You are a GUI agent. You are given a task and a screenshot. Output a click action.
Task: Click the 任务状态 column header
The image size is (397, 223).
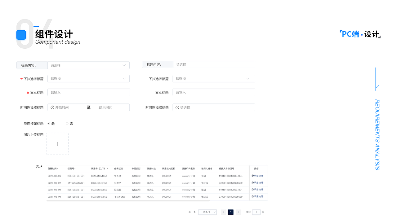118,169
